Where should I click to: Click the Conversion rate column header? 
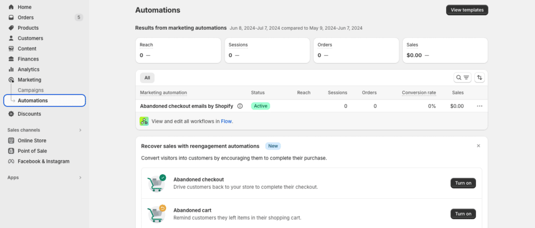pyautogui.click(x=418, y=93)
